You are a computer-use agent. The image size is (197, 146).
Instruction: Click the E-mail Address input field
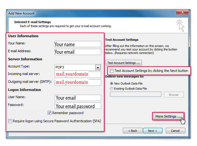(78, 52)
